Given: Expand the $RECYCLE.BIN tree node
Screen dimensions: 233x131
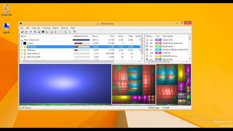Looking at the screenshot, I should click(x=22, y=57).
